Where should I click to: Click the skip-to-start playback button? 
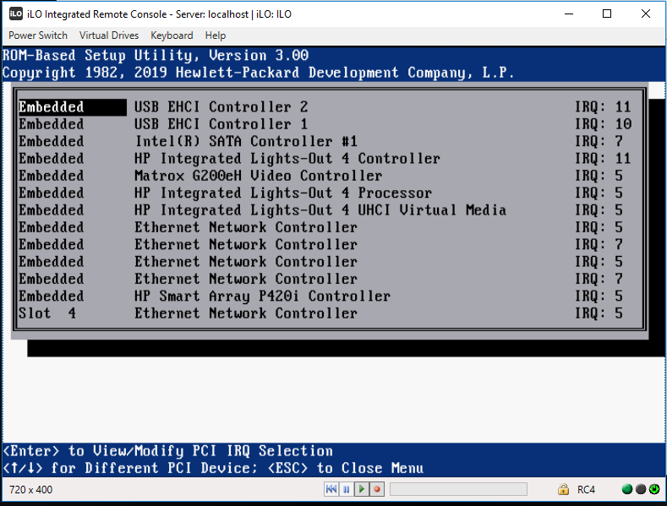pyautogui.click(x=331, y=489)
